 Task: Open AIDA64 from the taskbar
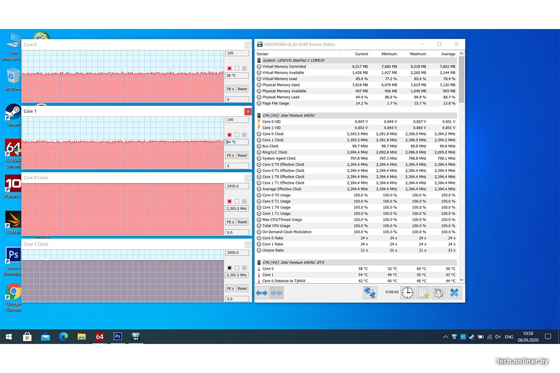(100, 336)
